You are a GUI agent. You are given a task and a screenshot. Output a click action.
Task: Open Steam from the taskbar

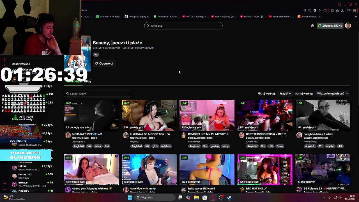tap(229, 198)
